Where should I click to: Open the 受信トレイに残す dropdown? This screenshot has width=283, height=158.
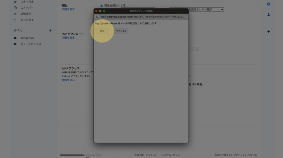pos(206,10)
